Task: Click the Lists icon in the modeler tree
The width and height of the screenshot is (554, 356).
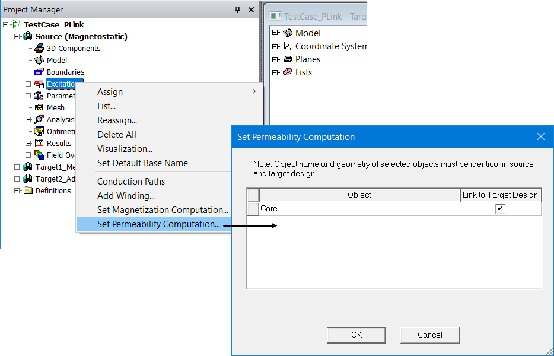Action: click(x=288, y=72)
